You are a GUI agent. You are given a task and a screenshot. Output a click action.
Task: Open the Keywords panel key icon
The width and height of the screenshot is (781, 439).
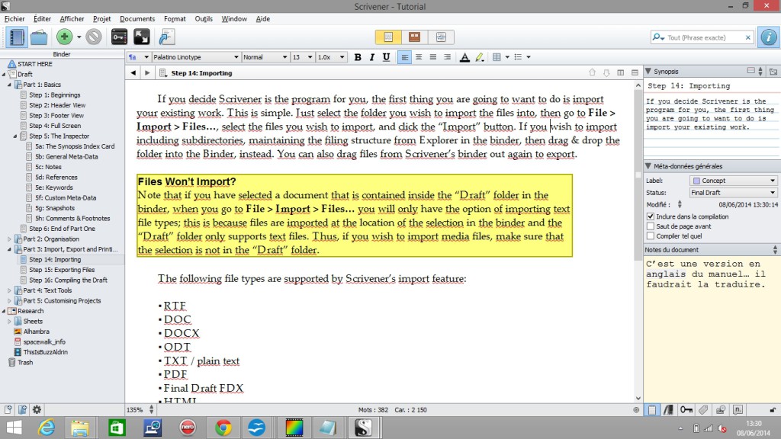119,37
